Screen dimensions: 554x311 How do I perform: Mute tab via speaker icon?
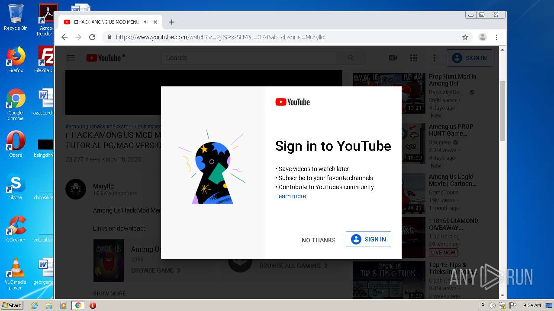[146, 22]
